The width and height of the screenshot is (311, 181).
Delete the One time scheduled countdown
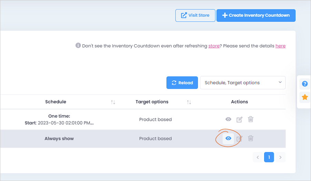251,119
